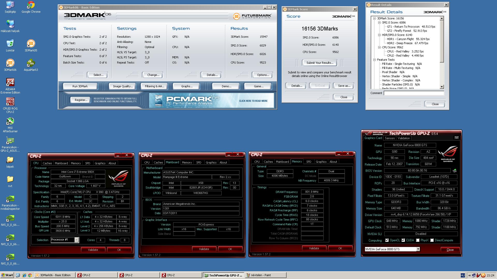Viewport: 497px width, 279px height.
Task: Click the BIOS save chip icon in GPU-Z
Action: click(454, 171)
